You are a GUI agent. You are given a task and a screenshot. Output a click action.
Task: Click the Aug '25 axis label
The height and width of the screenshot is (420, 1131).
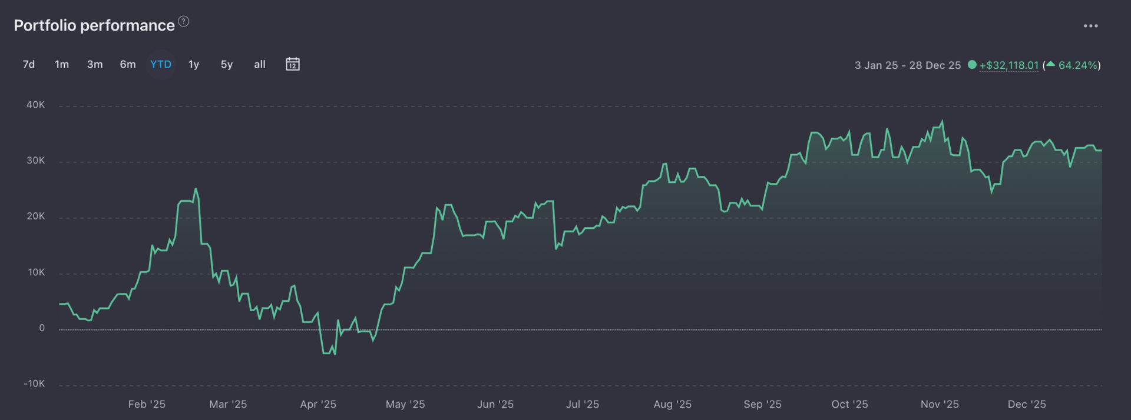tap(673, 404)
